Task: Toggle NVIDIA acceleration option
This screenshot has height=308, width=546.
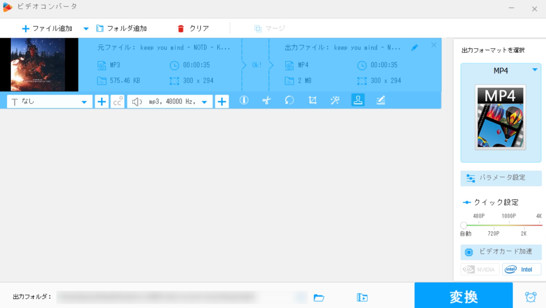Action: click(480, 269)
